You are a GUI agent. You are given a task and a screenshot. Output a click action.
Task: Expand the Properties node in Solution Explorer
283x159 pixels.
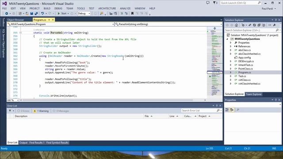click(230, 43)
